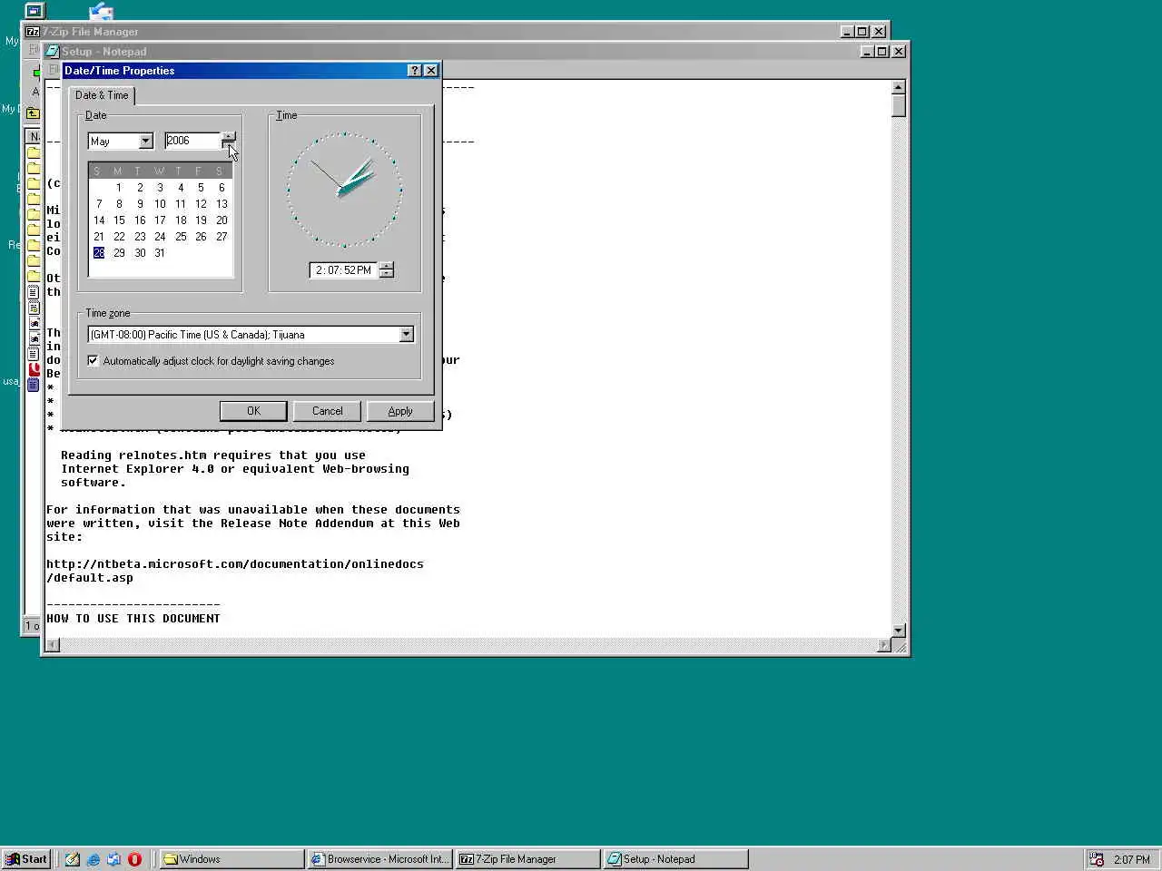
Task: Open the month dropdown showing May
Action: click(145, 141)
